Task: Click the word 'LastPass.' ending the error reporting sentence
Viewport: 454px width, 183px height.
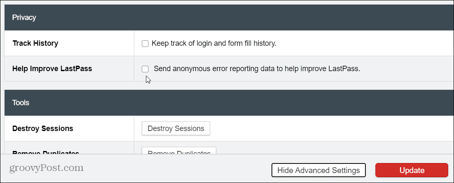Action: [x=345, y=69]
